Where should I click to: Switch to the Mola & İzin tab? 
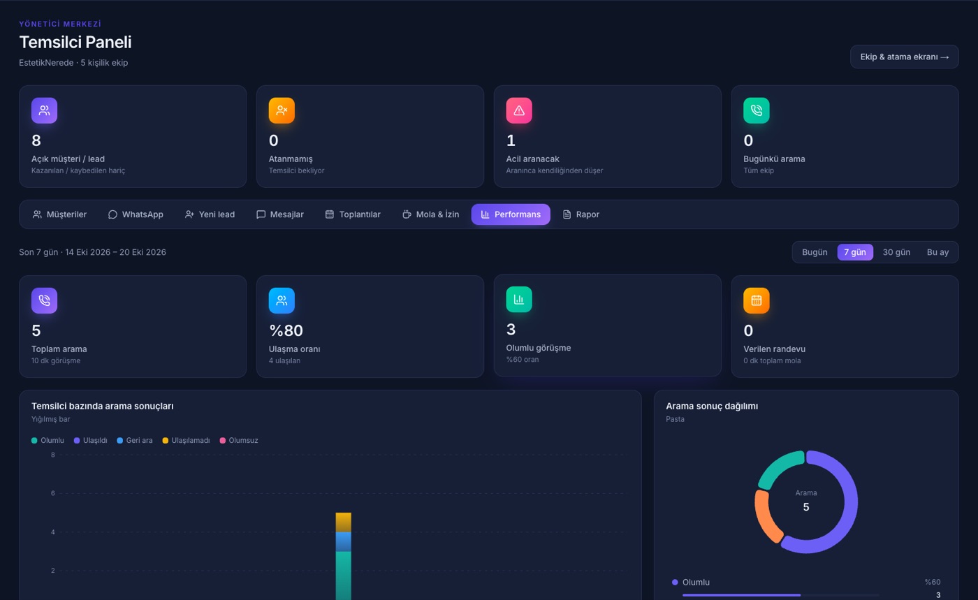click(x=430, y=214)
